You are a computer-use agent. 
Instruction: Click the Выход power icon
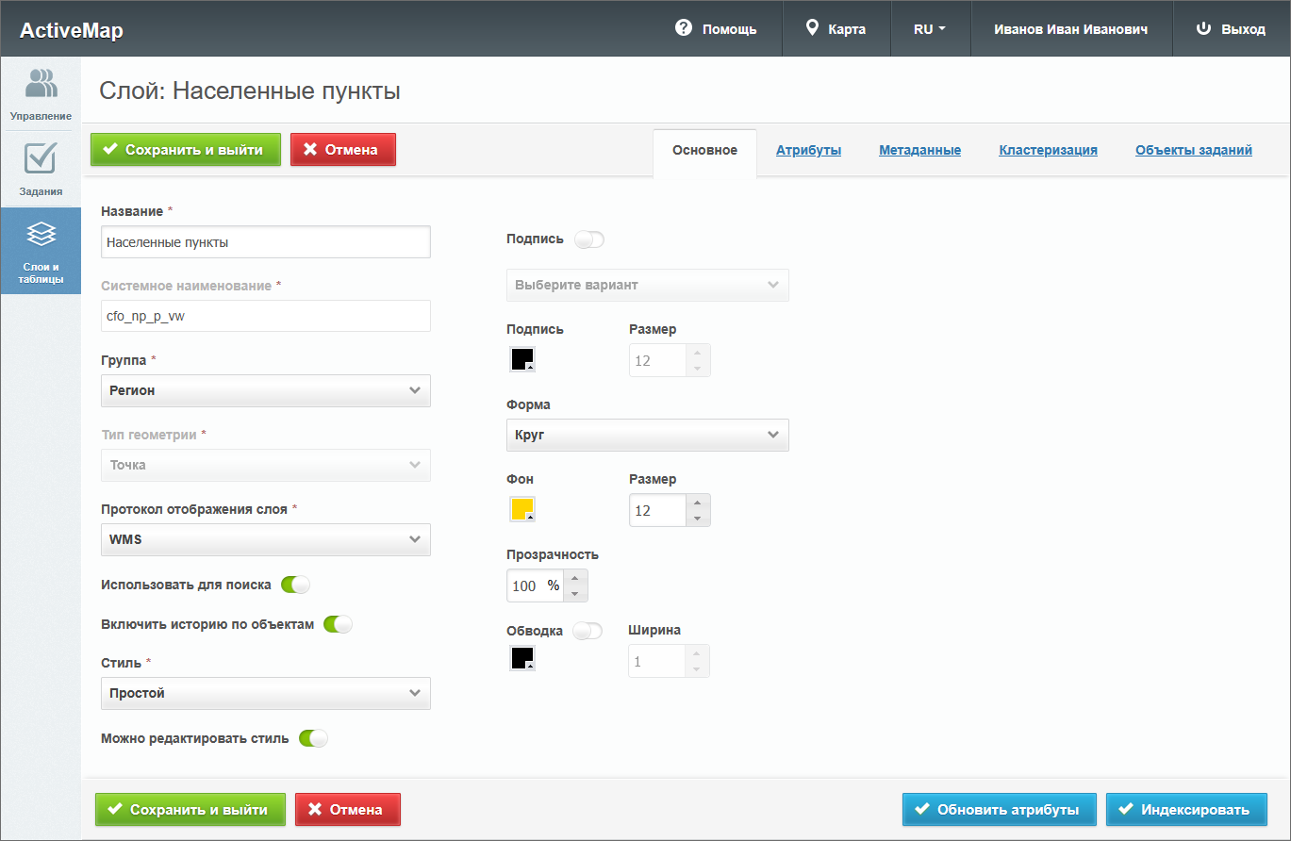[1202, 28]
